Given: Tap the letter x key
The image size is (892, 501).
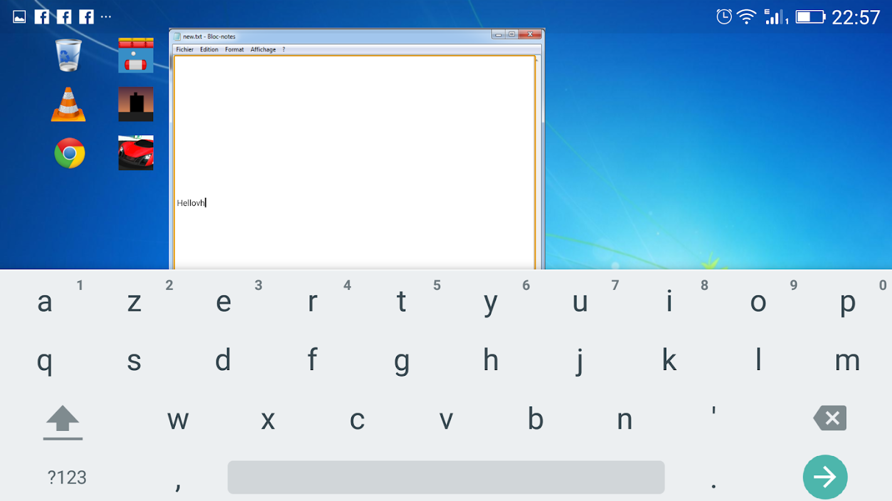Looking at the screenshot, I should point(268,420).
